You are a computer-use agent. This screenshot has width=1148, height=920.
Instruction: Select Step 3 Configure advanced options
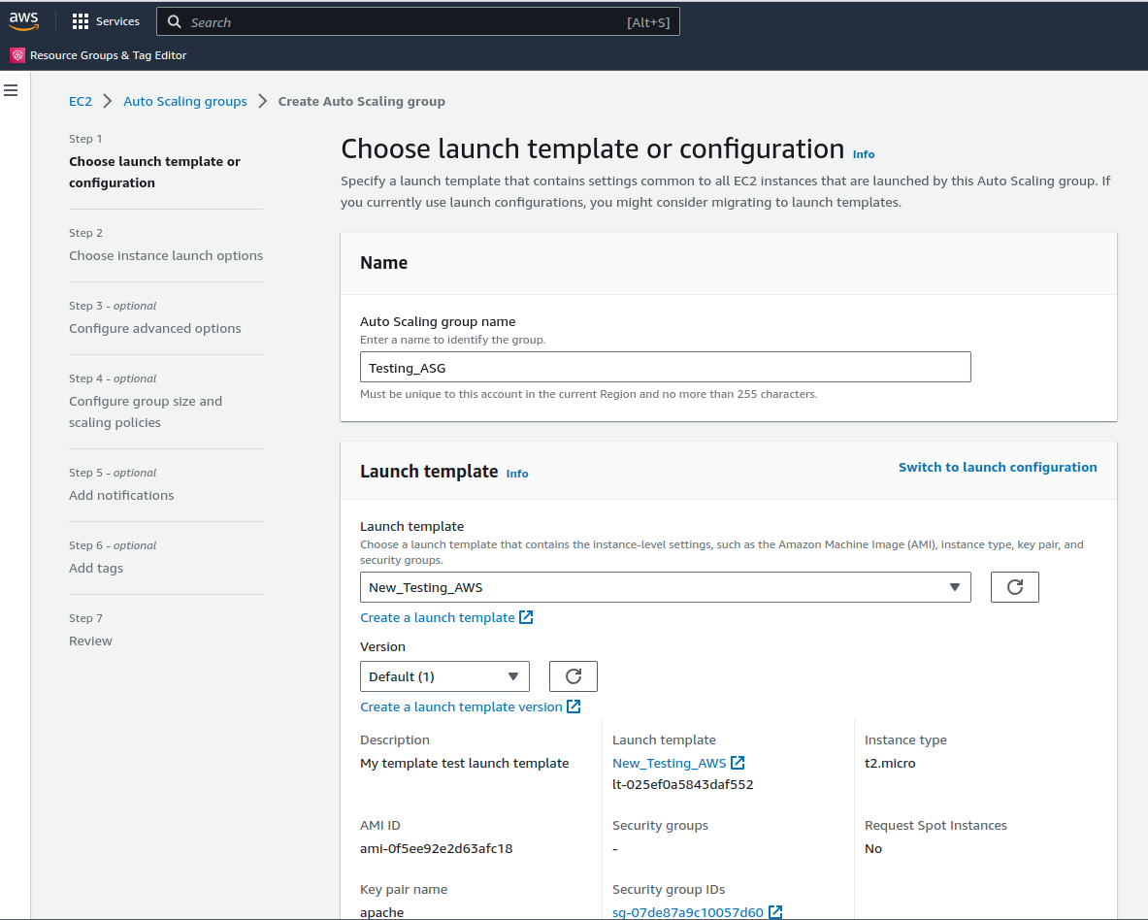click(x=154, y=328)
